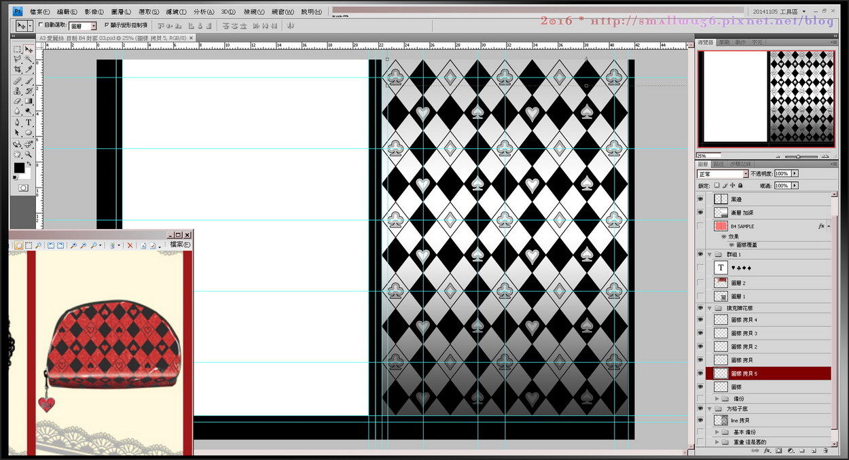Click rotate counterclockwise icon in image viewer
This screenshot has height=460, width=849.
[50, 245]
